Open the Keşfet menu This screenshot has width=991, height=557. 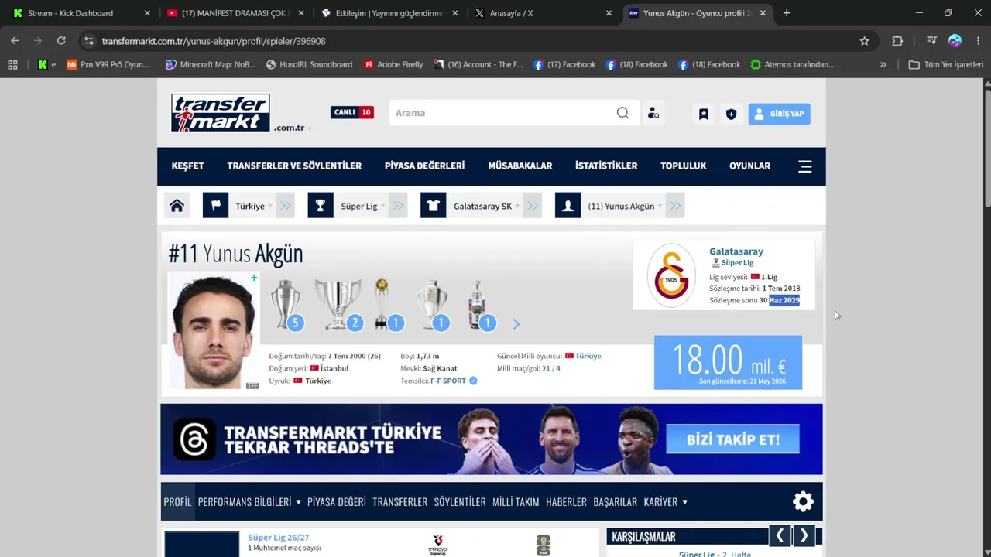point(187,166)
